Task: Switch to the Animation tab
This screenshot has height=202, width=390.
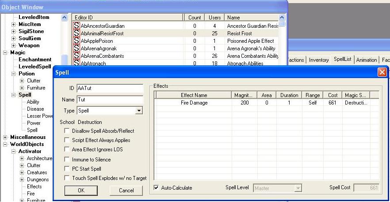Action: [x=367, y=60]
